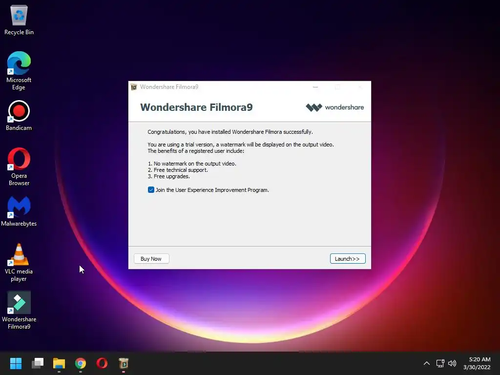Open Opera from the taskbar
This screenshot has height=375, width=500.
(x=102, y=363)
